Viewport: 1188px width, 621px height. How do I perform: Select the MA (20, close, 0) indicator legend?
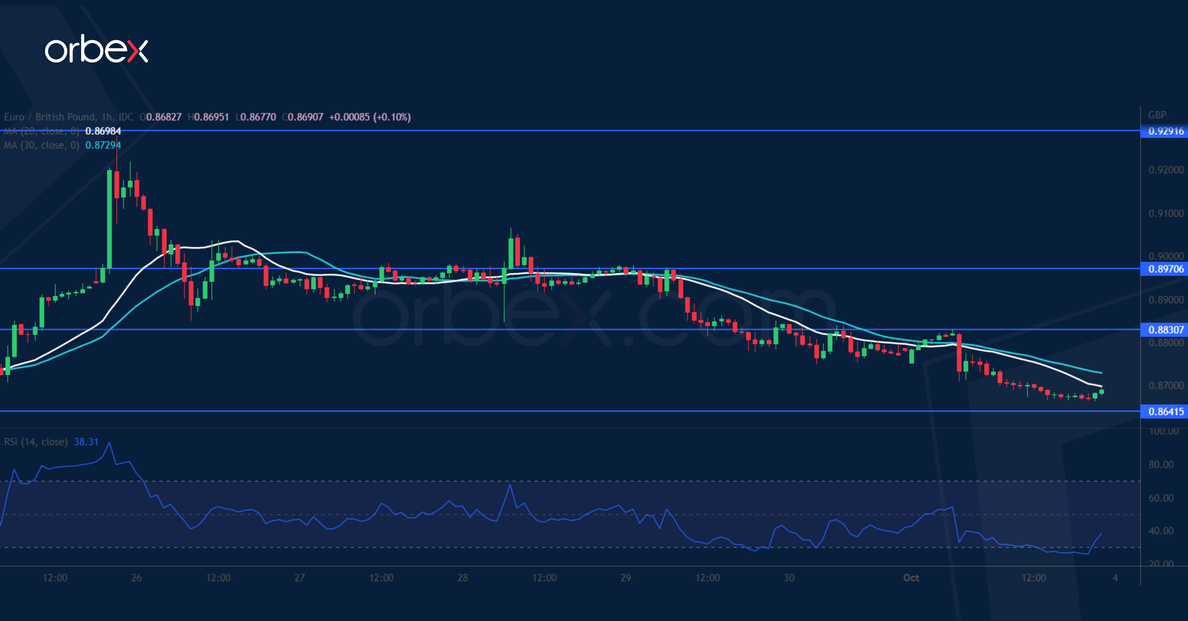(x=42, y=131)
